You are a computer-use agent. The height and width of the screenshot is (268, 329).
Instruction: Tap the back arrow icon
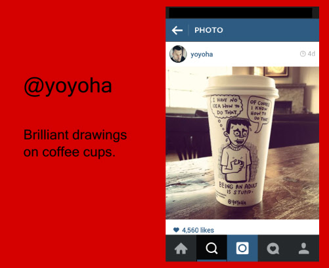pos(177,30)
